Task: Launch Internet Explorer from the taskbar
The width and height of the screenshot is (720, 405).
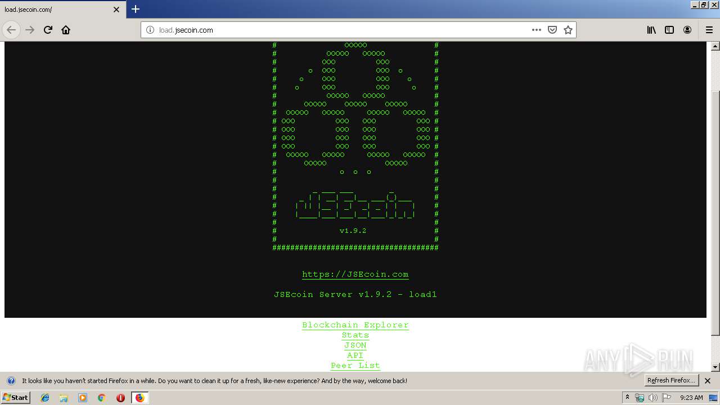Action: (45, 398)
